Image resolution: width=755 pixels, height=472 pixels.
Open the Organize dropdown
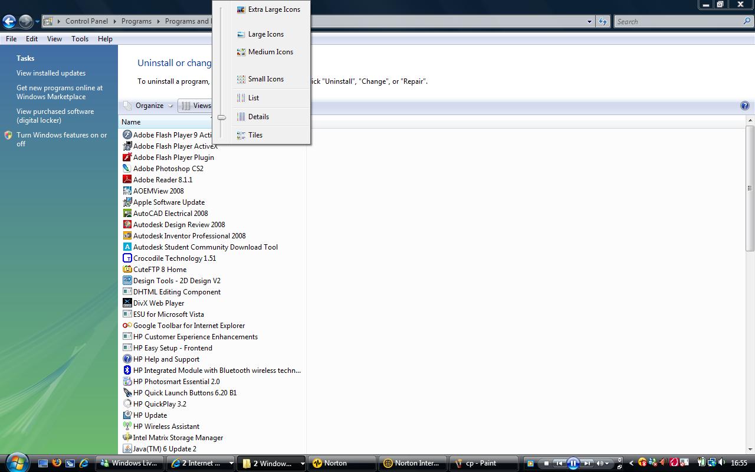coord(149,106)
